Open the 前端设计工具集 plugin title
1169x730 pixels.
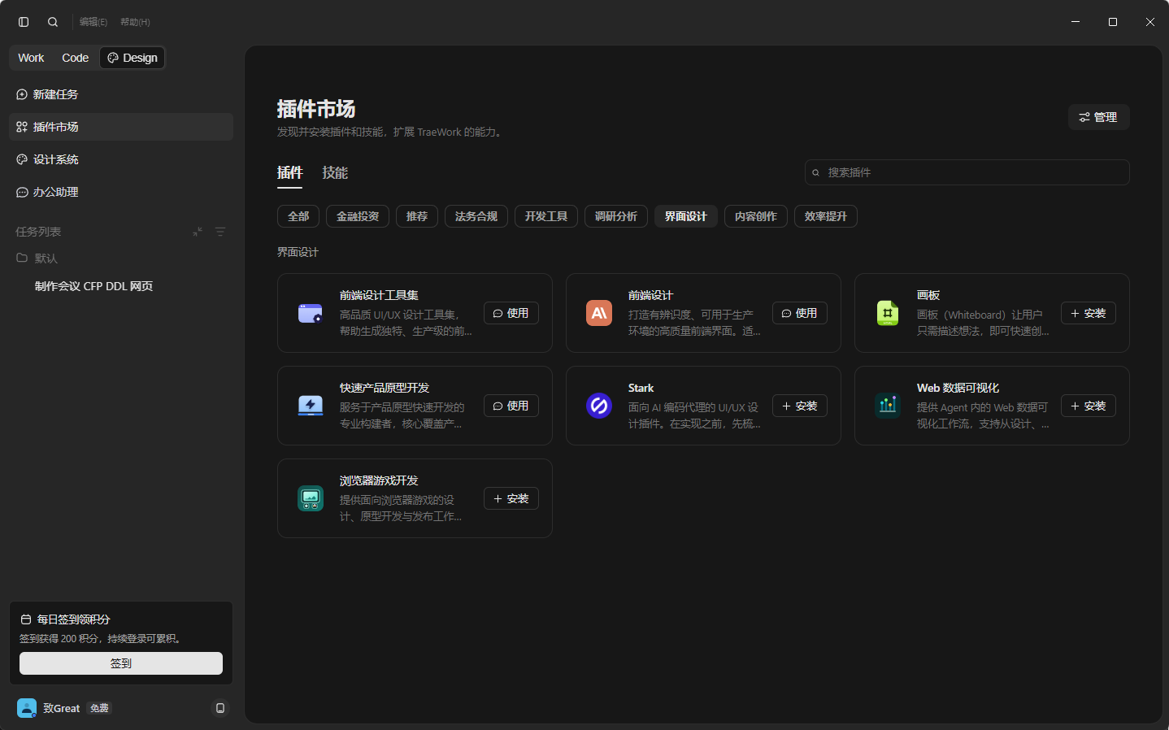point(379,295)
